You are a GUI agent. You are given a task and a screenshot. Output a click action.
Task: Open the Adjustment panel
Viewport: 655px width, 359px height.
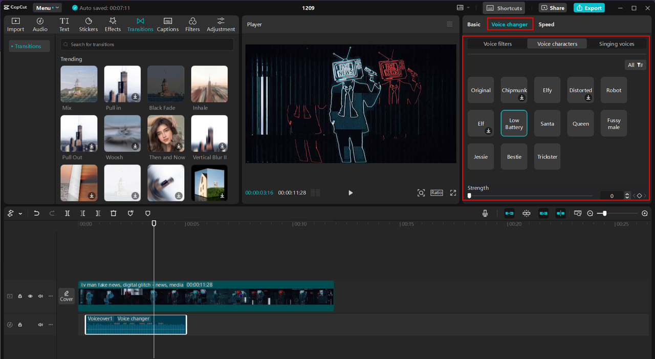(221, 25)
